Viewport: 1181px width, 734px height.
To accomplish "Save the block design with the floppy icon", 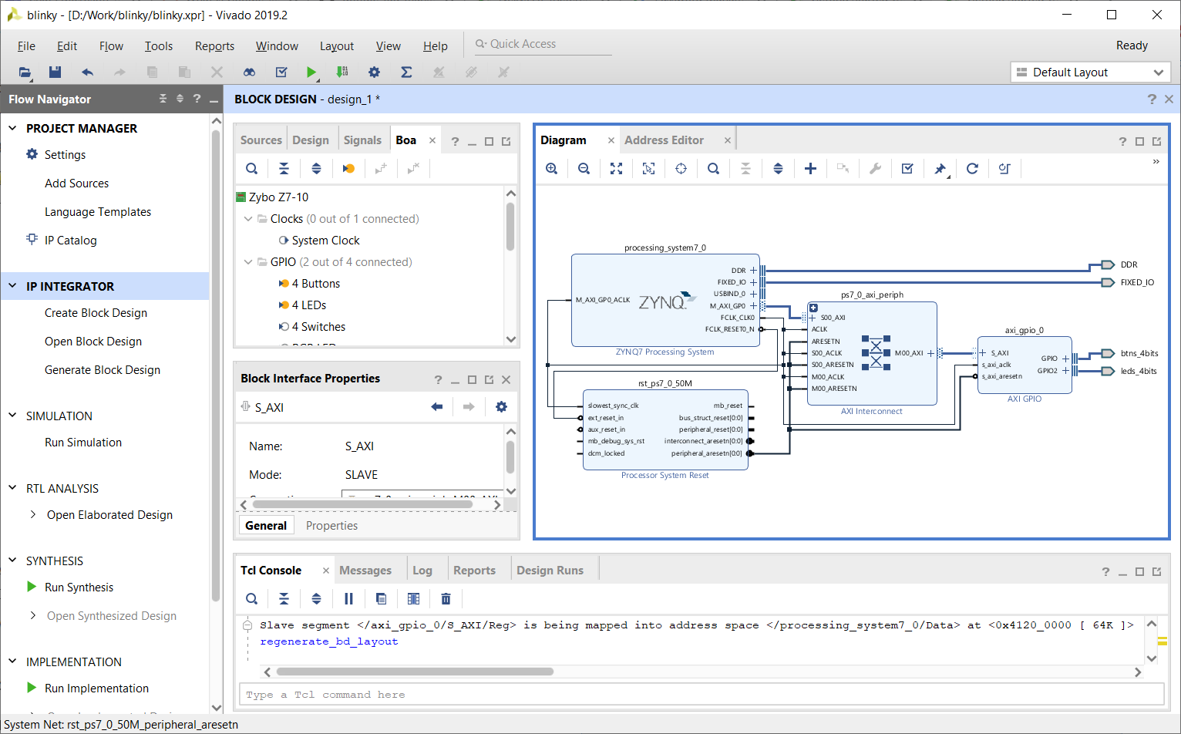I will click(x=55, y=72).
